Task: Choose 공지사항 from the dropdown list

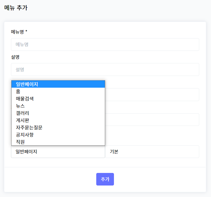Action: 58,135
